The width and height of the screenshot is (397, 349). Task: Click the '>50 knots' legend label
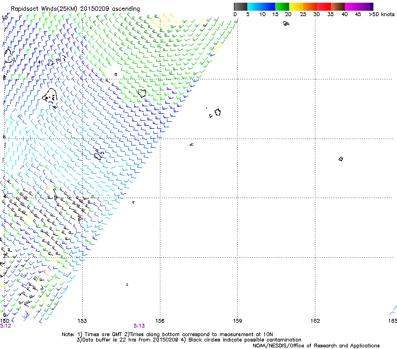pos(381,14)
